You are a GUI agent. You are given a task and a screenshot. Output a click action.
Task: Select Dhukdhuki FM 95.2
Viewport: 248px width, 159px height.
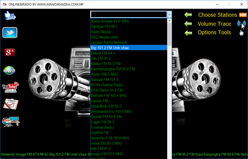coord(129,106)
